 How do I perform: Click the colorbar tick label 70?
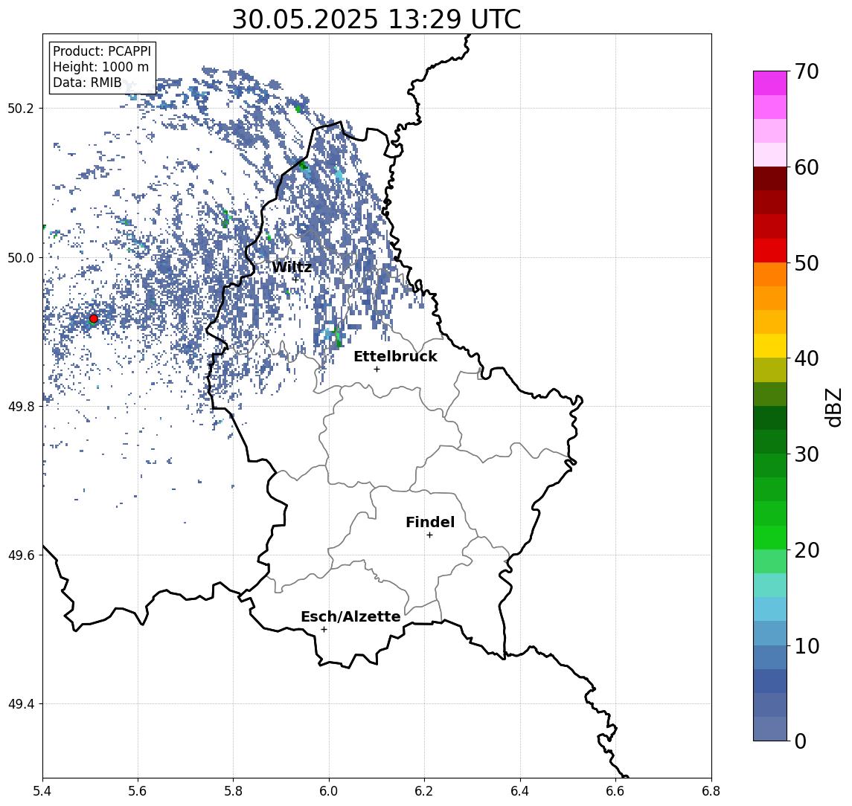807,71
